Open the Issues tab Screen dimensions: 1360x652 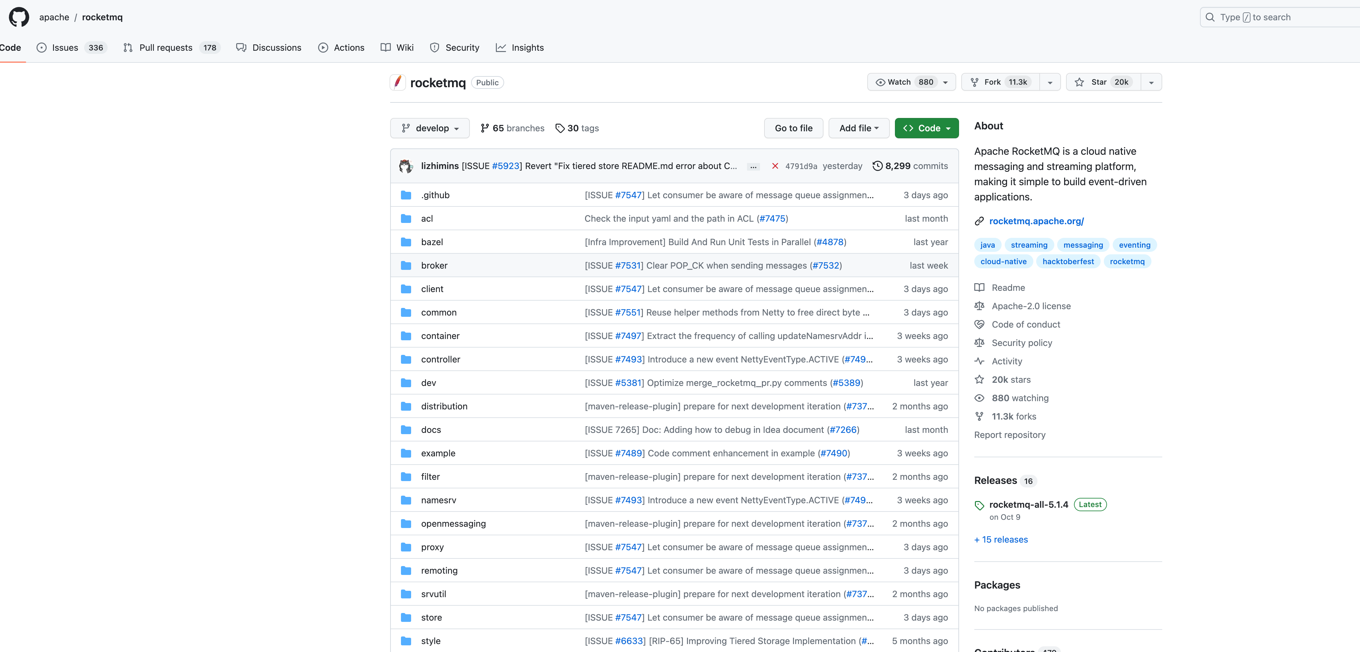[x=71, y=48]
